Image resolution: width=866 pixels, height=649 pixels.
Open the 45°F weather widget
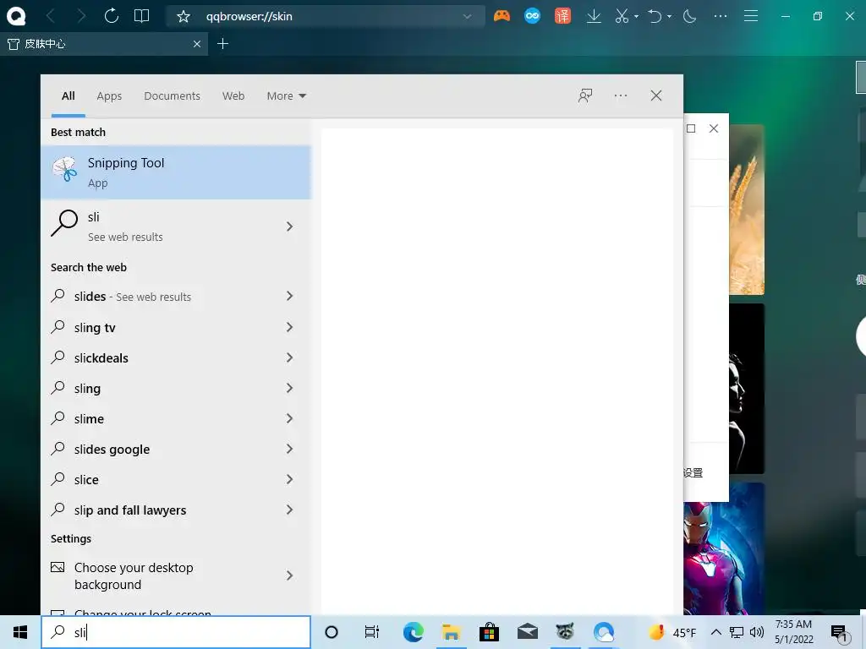coord(672,632)
